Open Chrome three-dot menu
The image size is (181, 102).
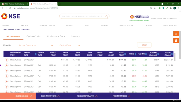[x=178, y=8]
